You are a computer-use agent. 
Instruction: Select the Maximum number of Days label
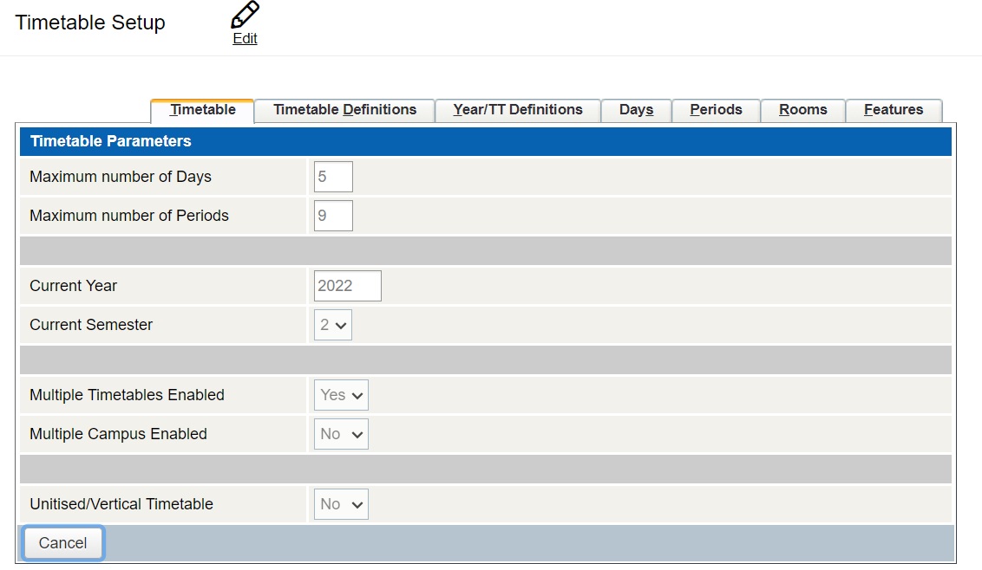tap(120, 176)
